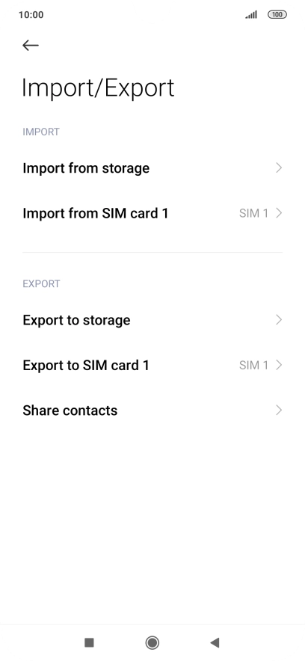Open Import from storage
Screen dimensions: 305x661
click(152, 167)
